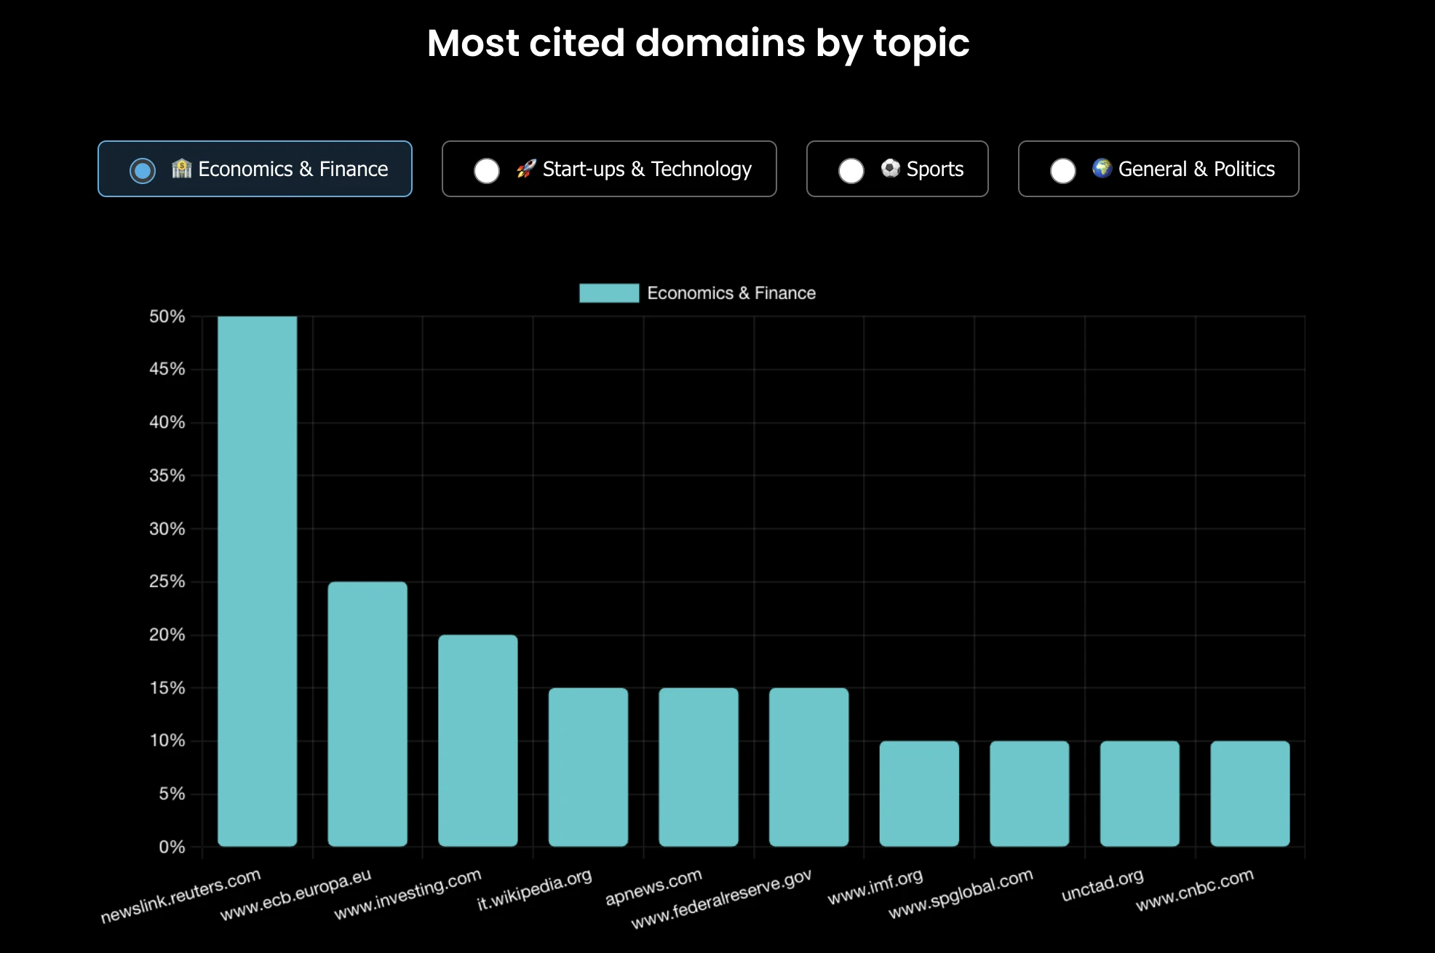Viewport: 1435px width, 953px height.
Task: Select the Start-ups & Technology radio button
Action: tap(487, 171)
